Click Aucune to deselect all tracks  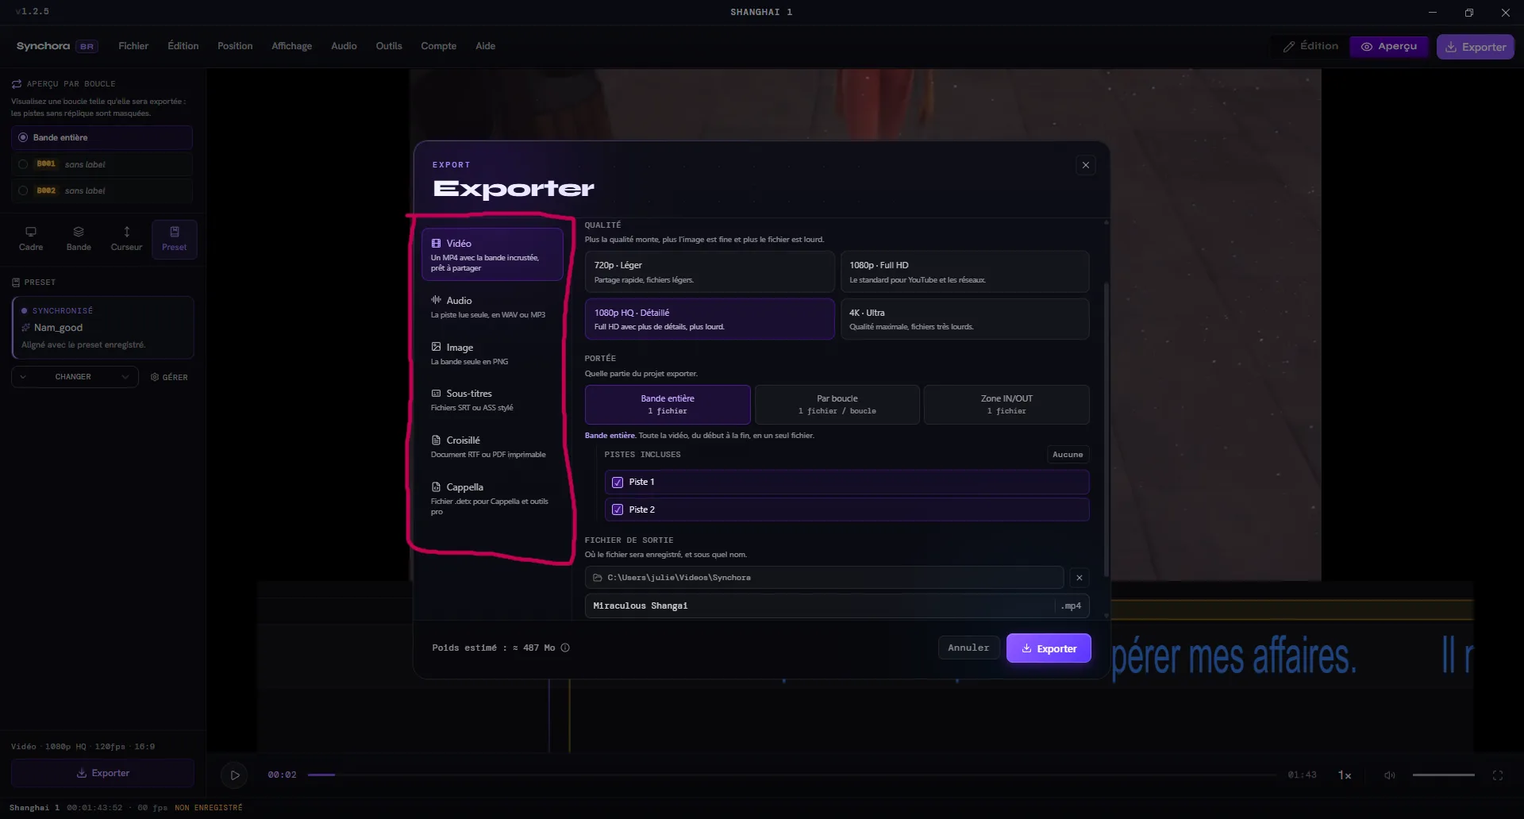point(1068,455)
